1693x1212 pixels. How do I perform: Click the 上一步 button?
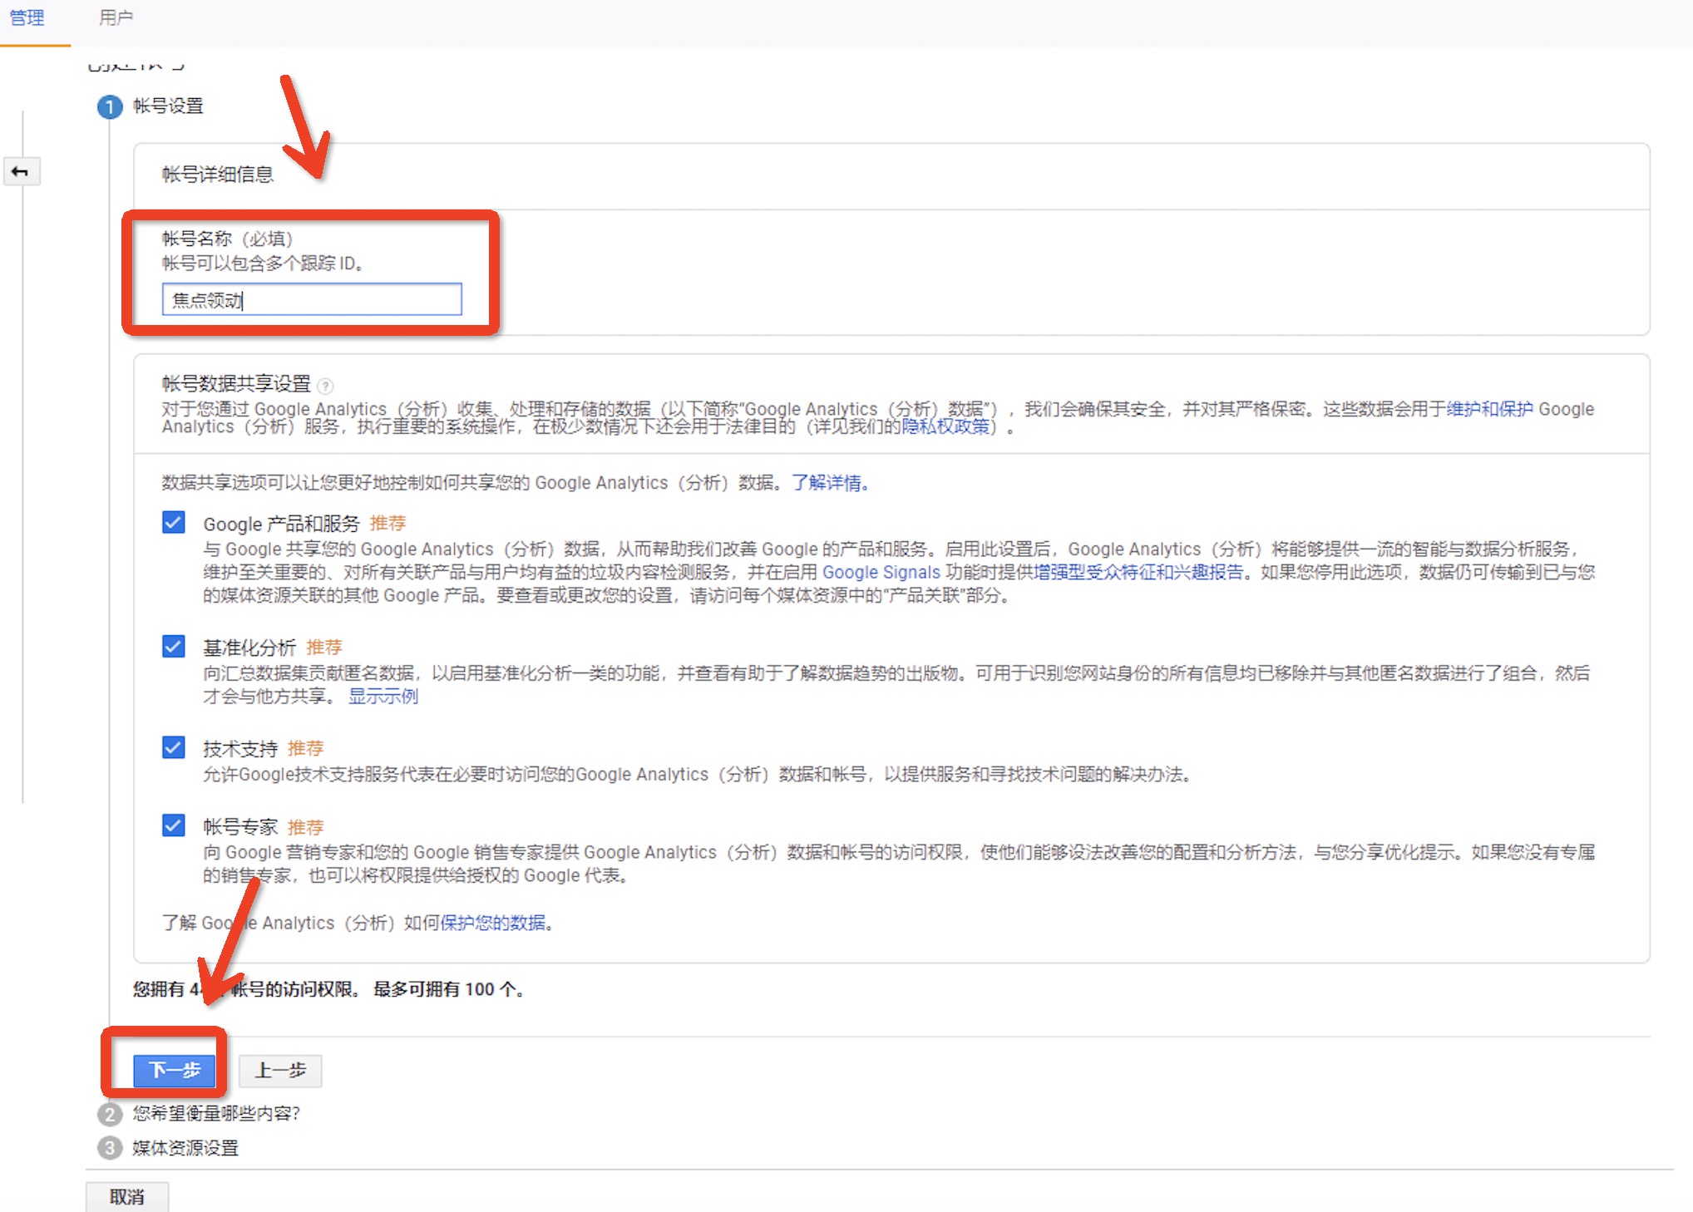tap(280, 1071)
